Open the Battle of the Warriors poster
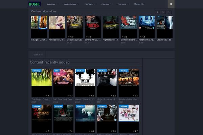Screen dimensions: 203x135 coord(129,83)
